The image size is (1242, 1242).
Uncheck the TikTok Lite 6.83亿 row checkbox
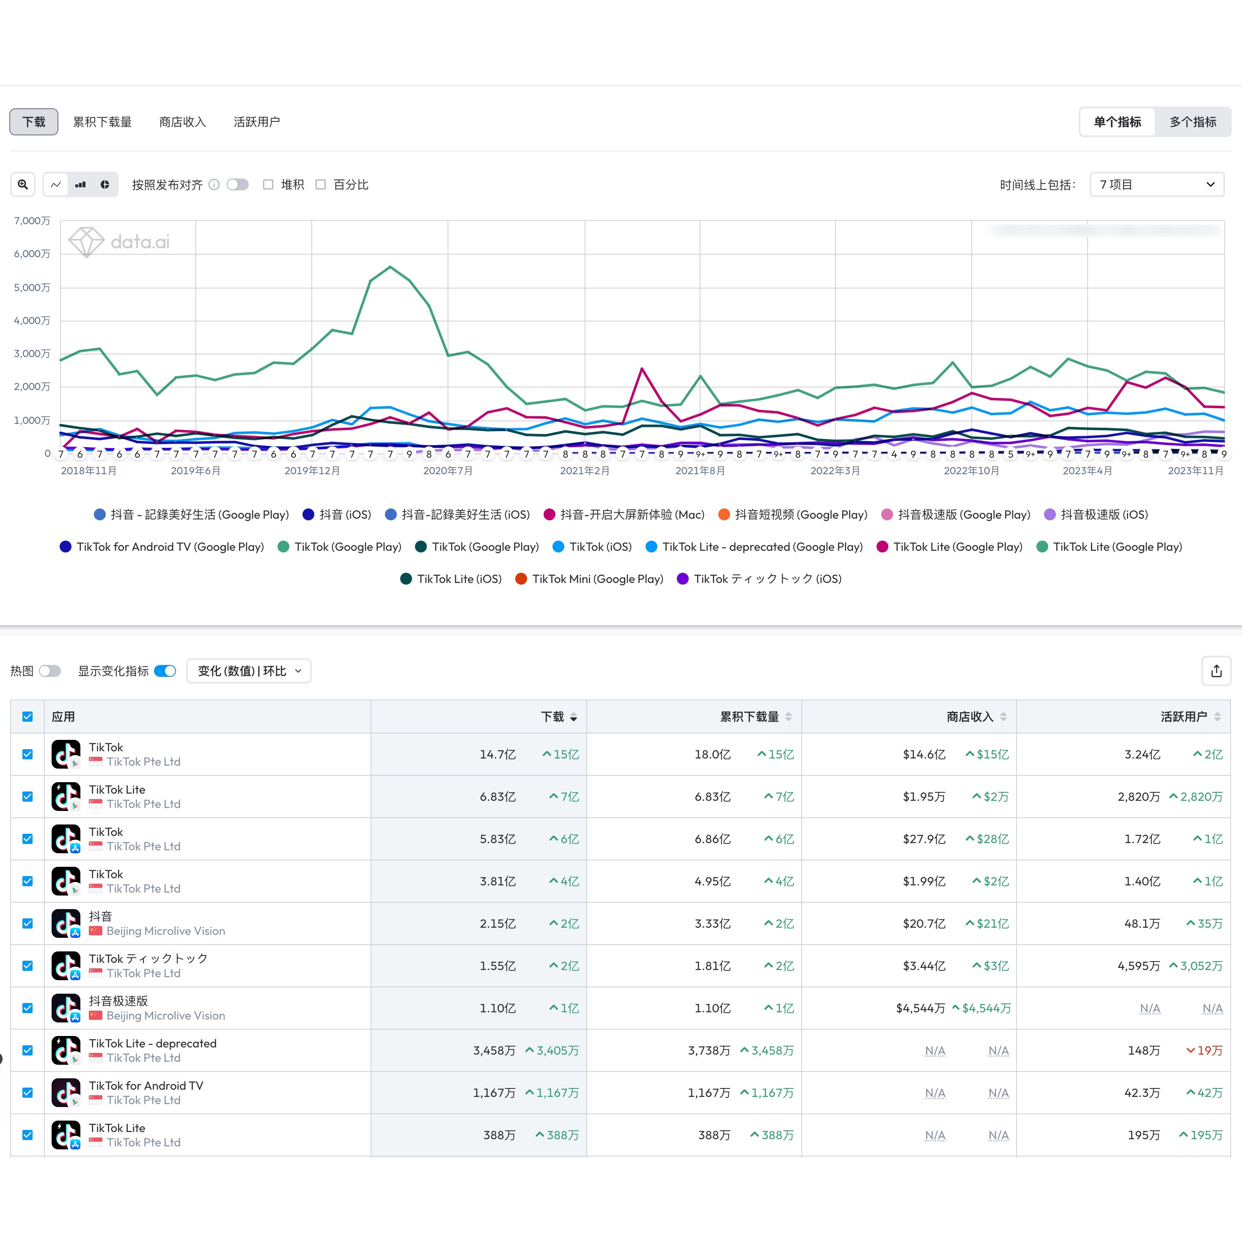tap(27, 797)
